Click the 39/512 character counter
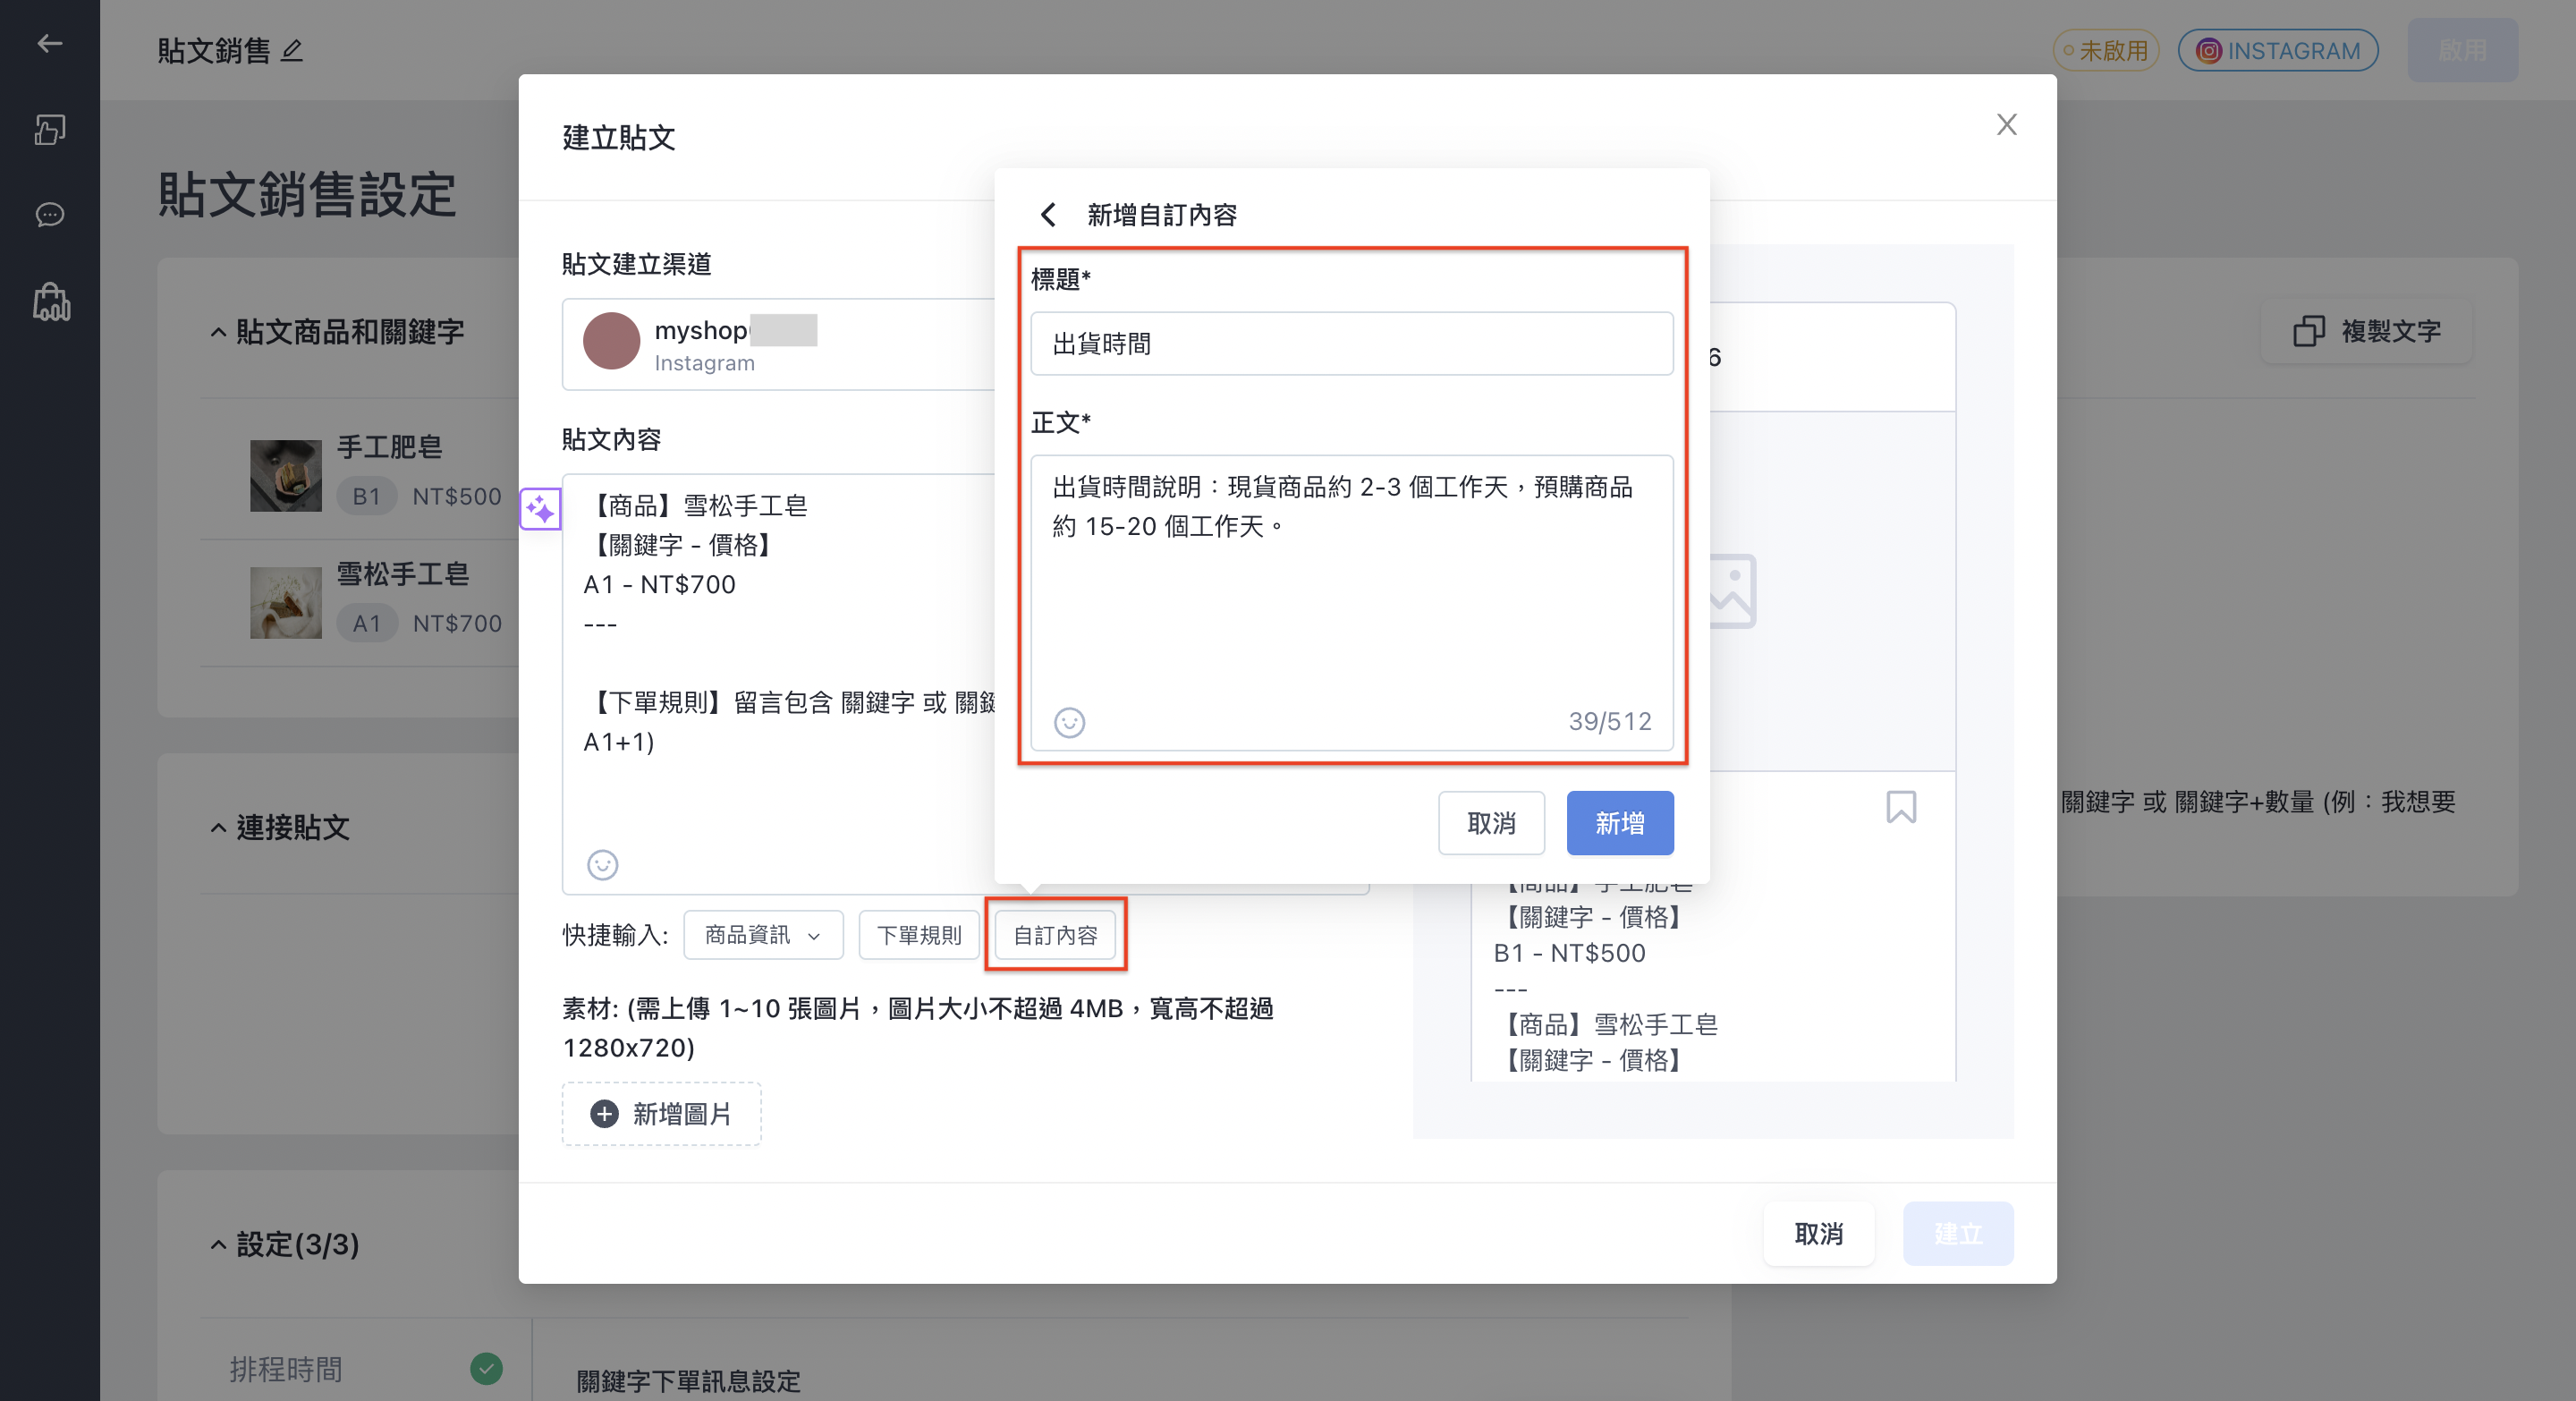 [1609, 721]
